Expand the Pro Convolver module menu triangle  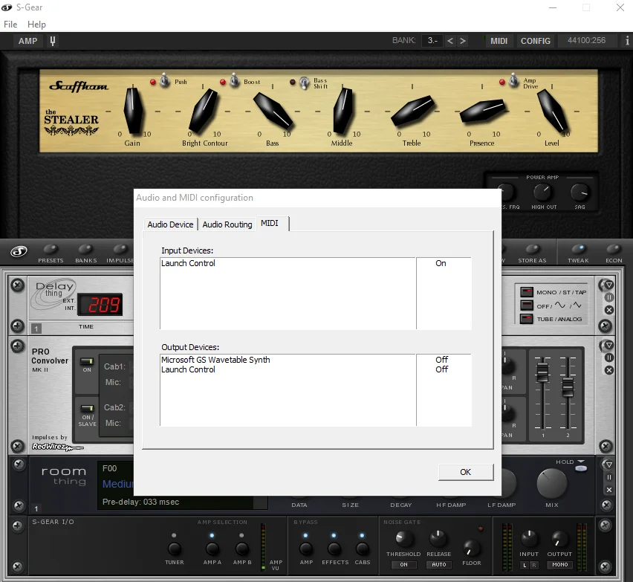pyautogui.click(x=609, y=345)
